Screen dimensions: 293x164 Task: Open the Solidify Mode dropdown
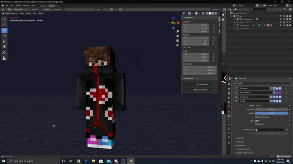pyautogui.click(x=271, y=106)
